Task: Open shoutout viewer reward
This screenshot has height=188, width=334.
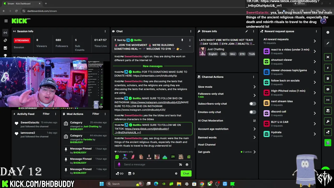Action: point(290,62)
